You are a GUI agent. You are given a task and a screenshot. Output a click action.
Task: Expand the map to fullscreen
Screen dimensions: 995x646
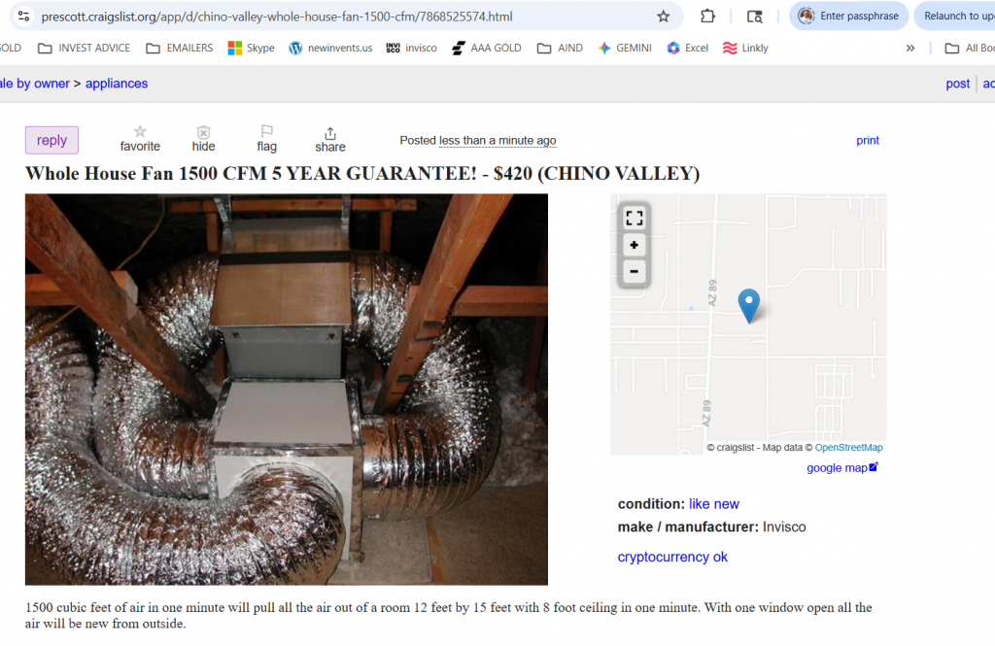[634, 219]
